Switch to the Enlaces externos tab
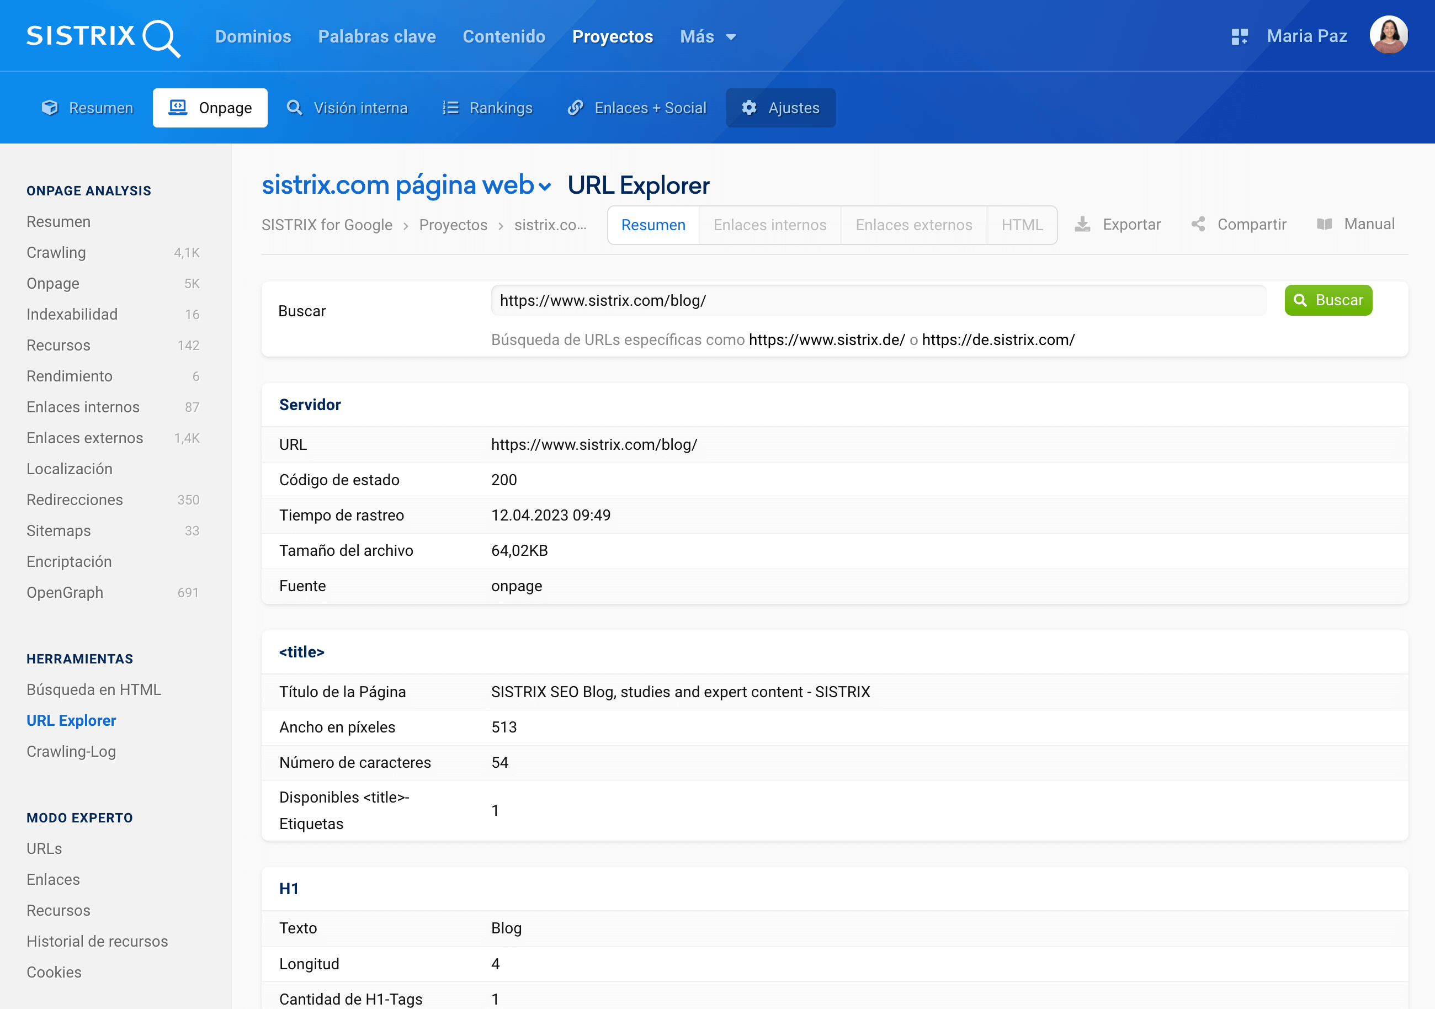This screenshot has height=1009, width=1435. point(914,225)
